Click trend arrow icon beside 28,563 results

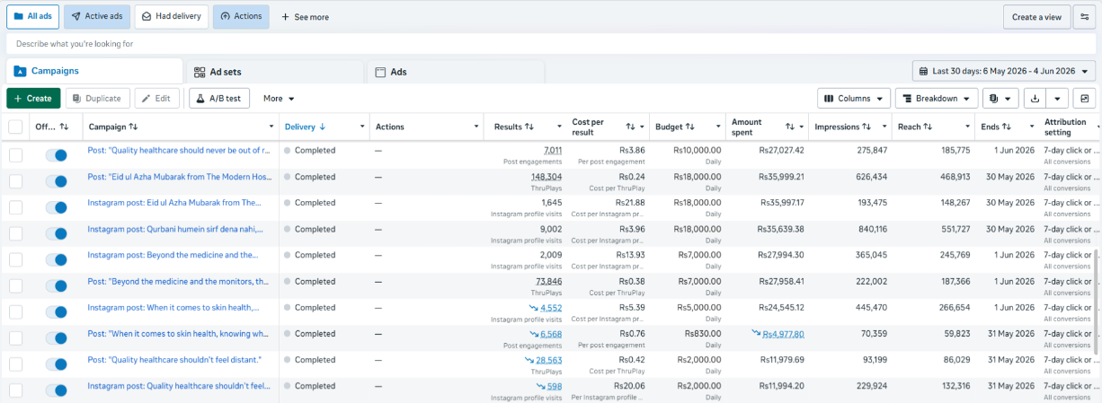[529, 359]
